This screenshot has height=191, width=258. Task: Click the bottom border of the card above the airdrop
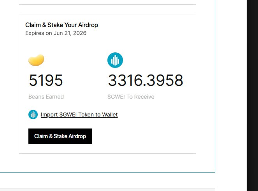(107, 5)
